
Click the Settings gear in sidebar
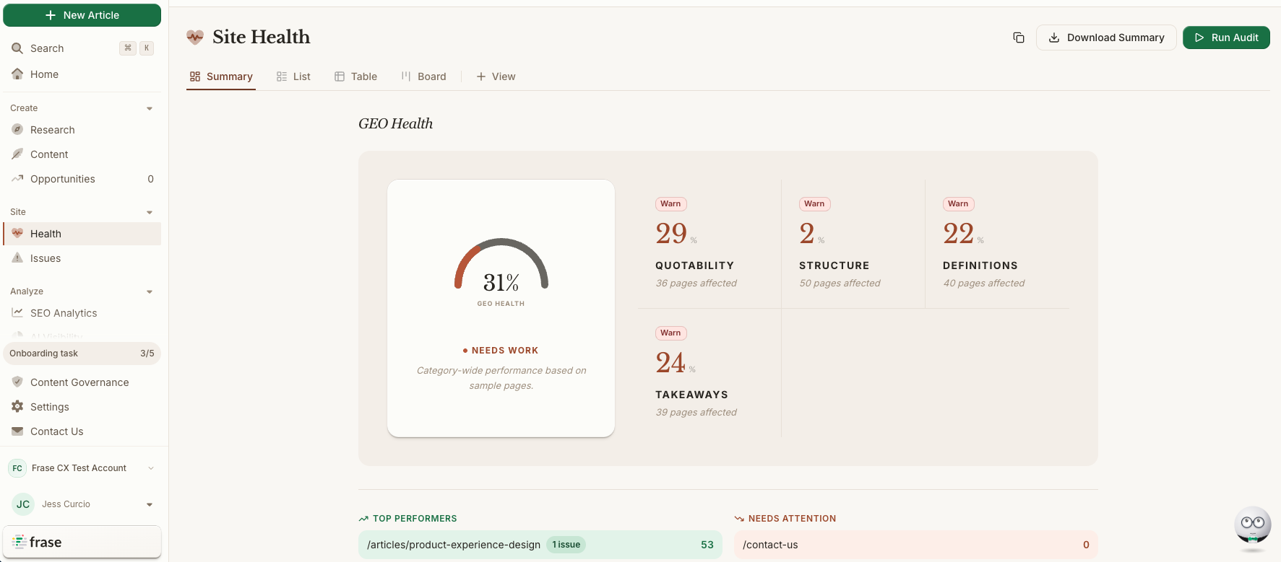pos(17,407)
